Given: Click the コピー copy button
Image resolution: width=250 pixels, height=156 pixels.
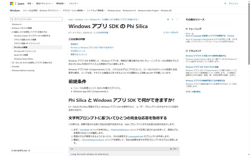Looking at the screenshot, I should (x=174, y=149).
